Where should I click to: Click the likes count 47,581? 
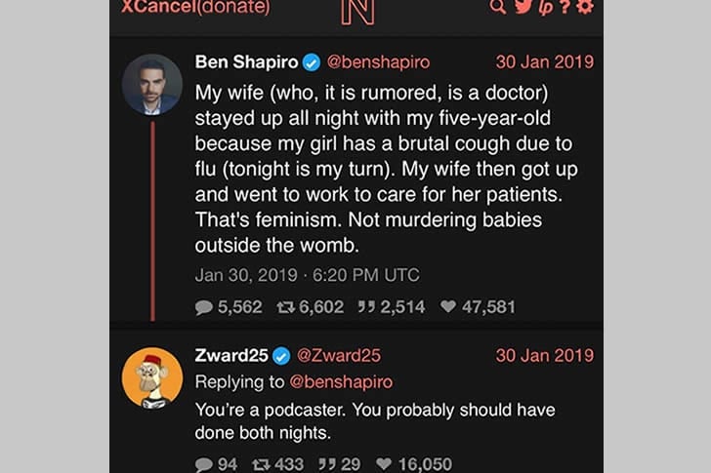pos(478,306)
